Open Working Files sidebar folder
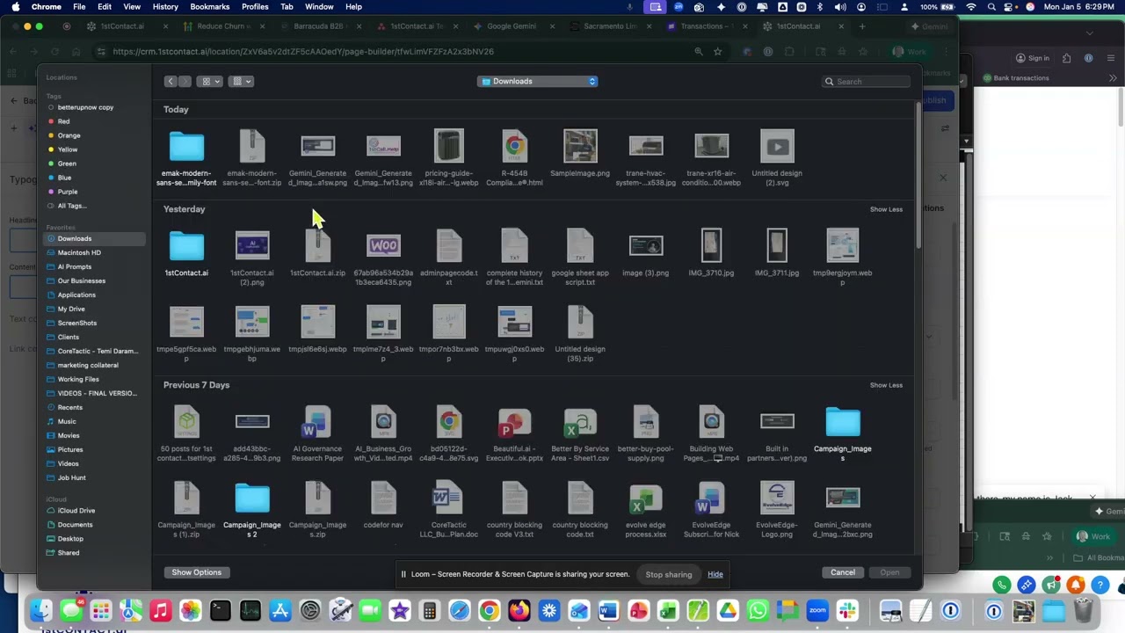This screenshot has height=633, width=1125. pos(78,379)
